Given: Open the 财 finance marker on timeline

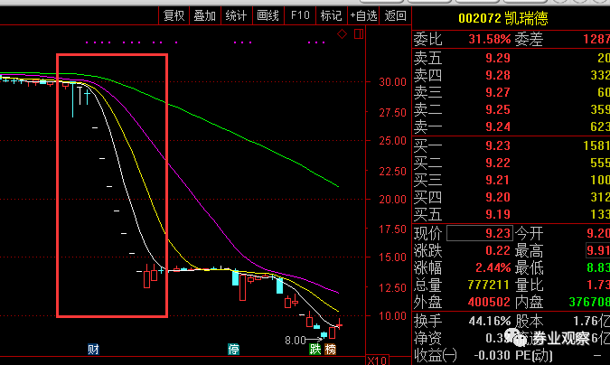Looking at the screenshot, I should pyautogui.click(x=93, y=350).
